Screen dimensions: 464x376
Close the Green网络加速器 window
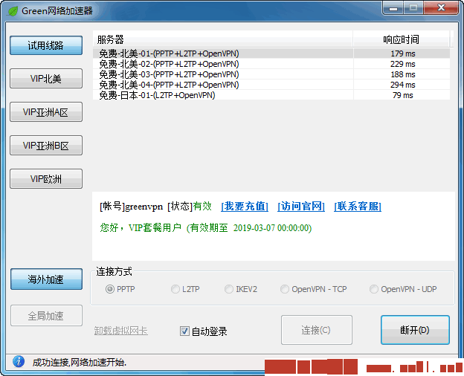point(441,8)
